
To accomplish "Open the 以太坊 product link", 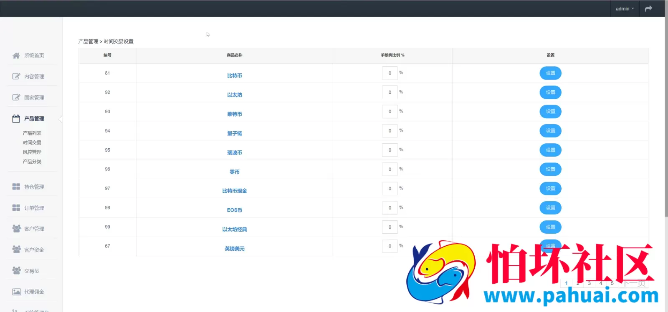I will coord(235,95).
